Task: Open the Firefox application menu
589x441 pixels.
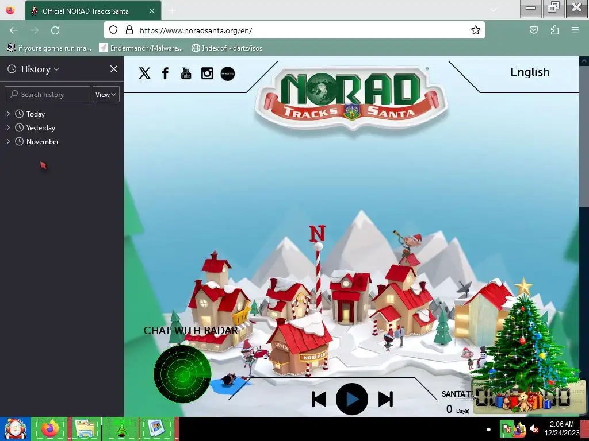Action: tap(575, 30)
